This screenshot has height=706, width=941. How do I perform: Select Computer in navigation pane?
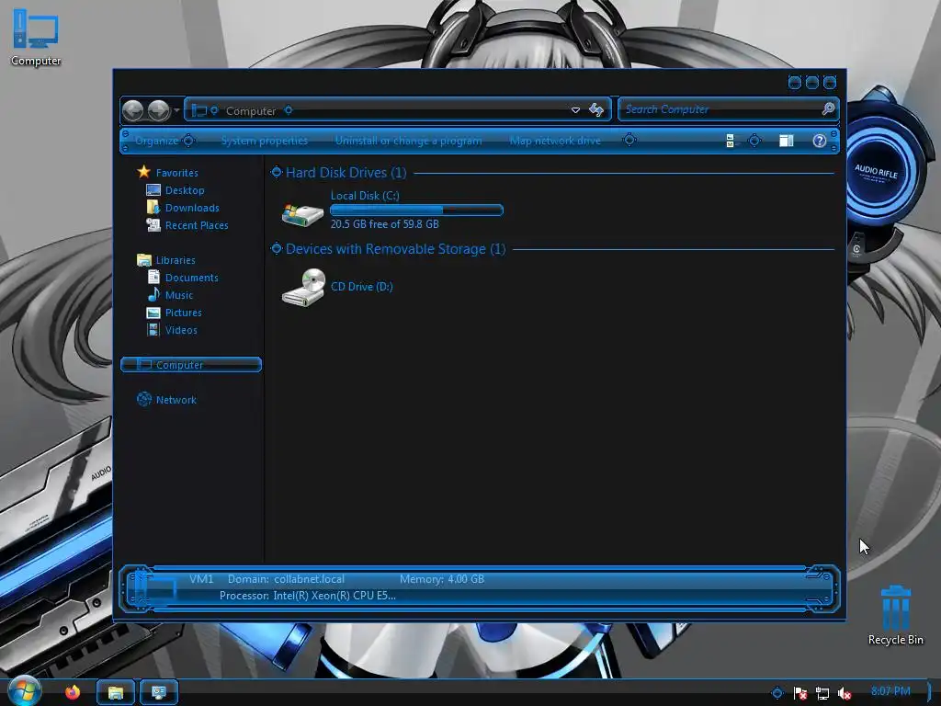(x=191, y=364)
